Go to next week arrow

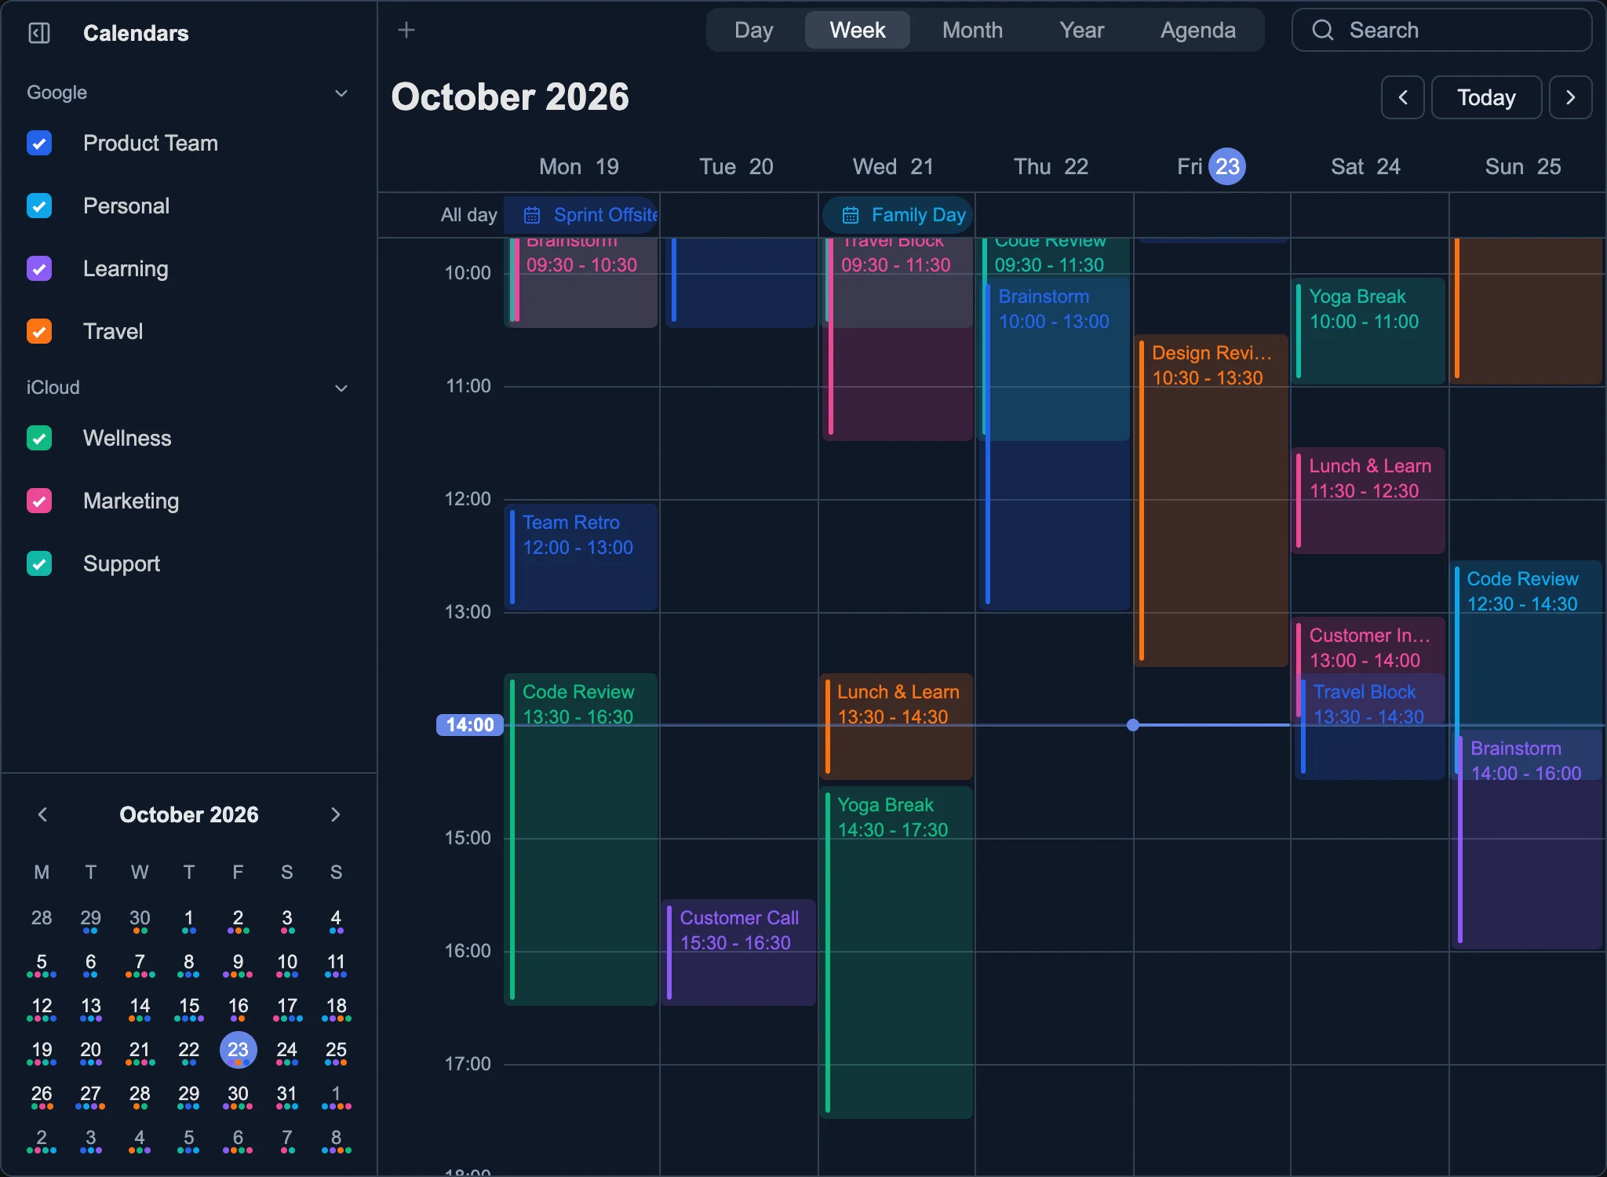1570,97
